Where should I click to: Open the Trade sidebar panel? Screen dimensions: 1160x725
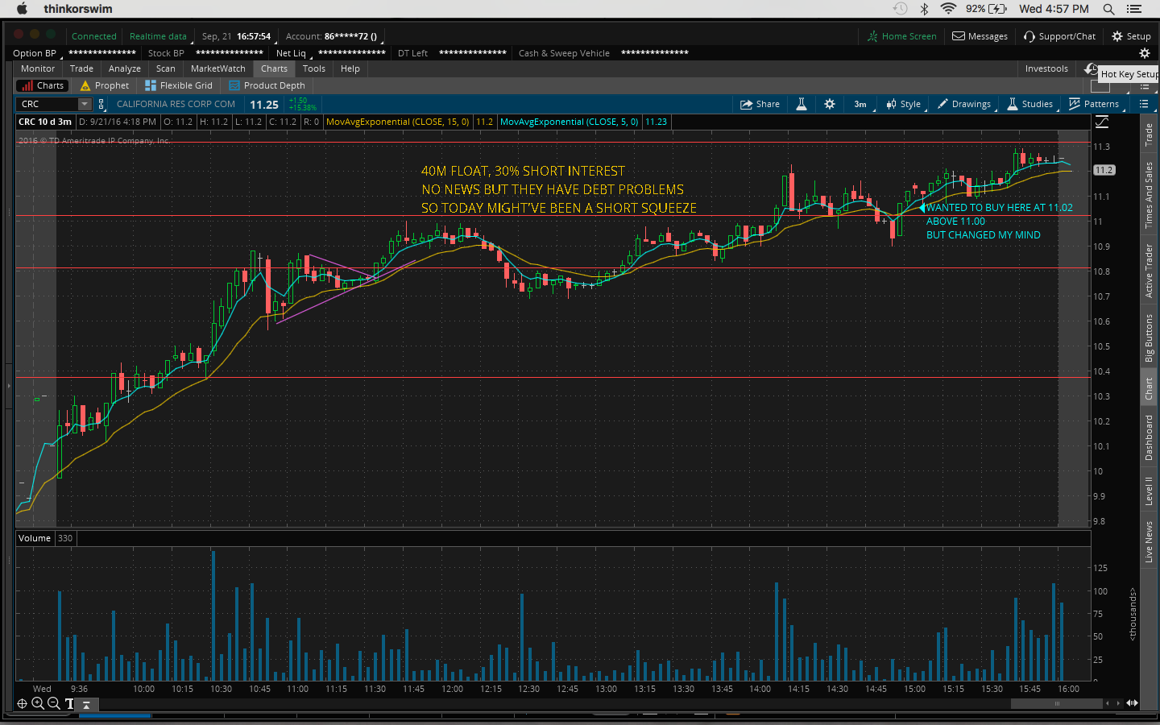click(1149, 135)
